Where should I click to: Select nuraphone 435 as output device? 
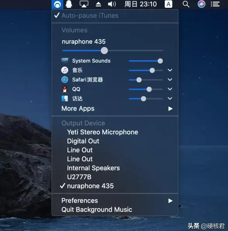[x=115, y=186]
